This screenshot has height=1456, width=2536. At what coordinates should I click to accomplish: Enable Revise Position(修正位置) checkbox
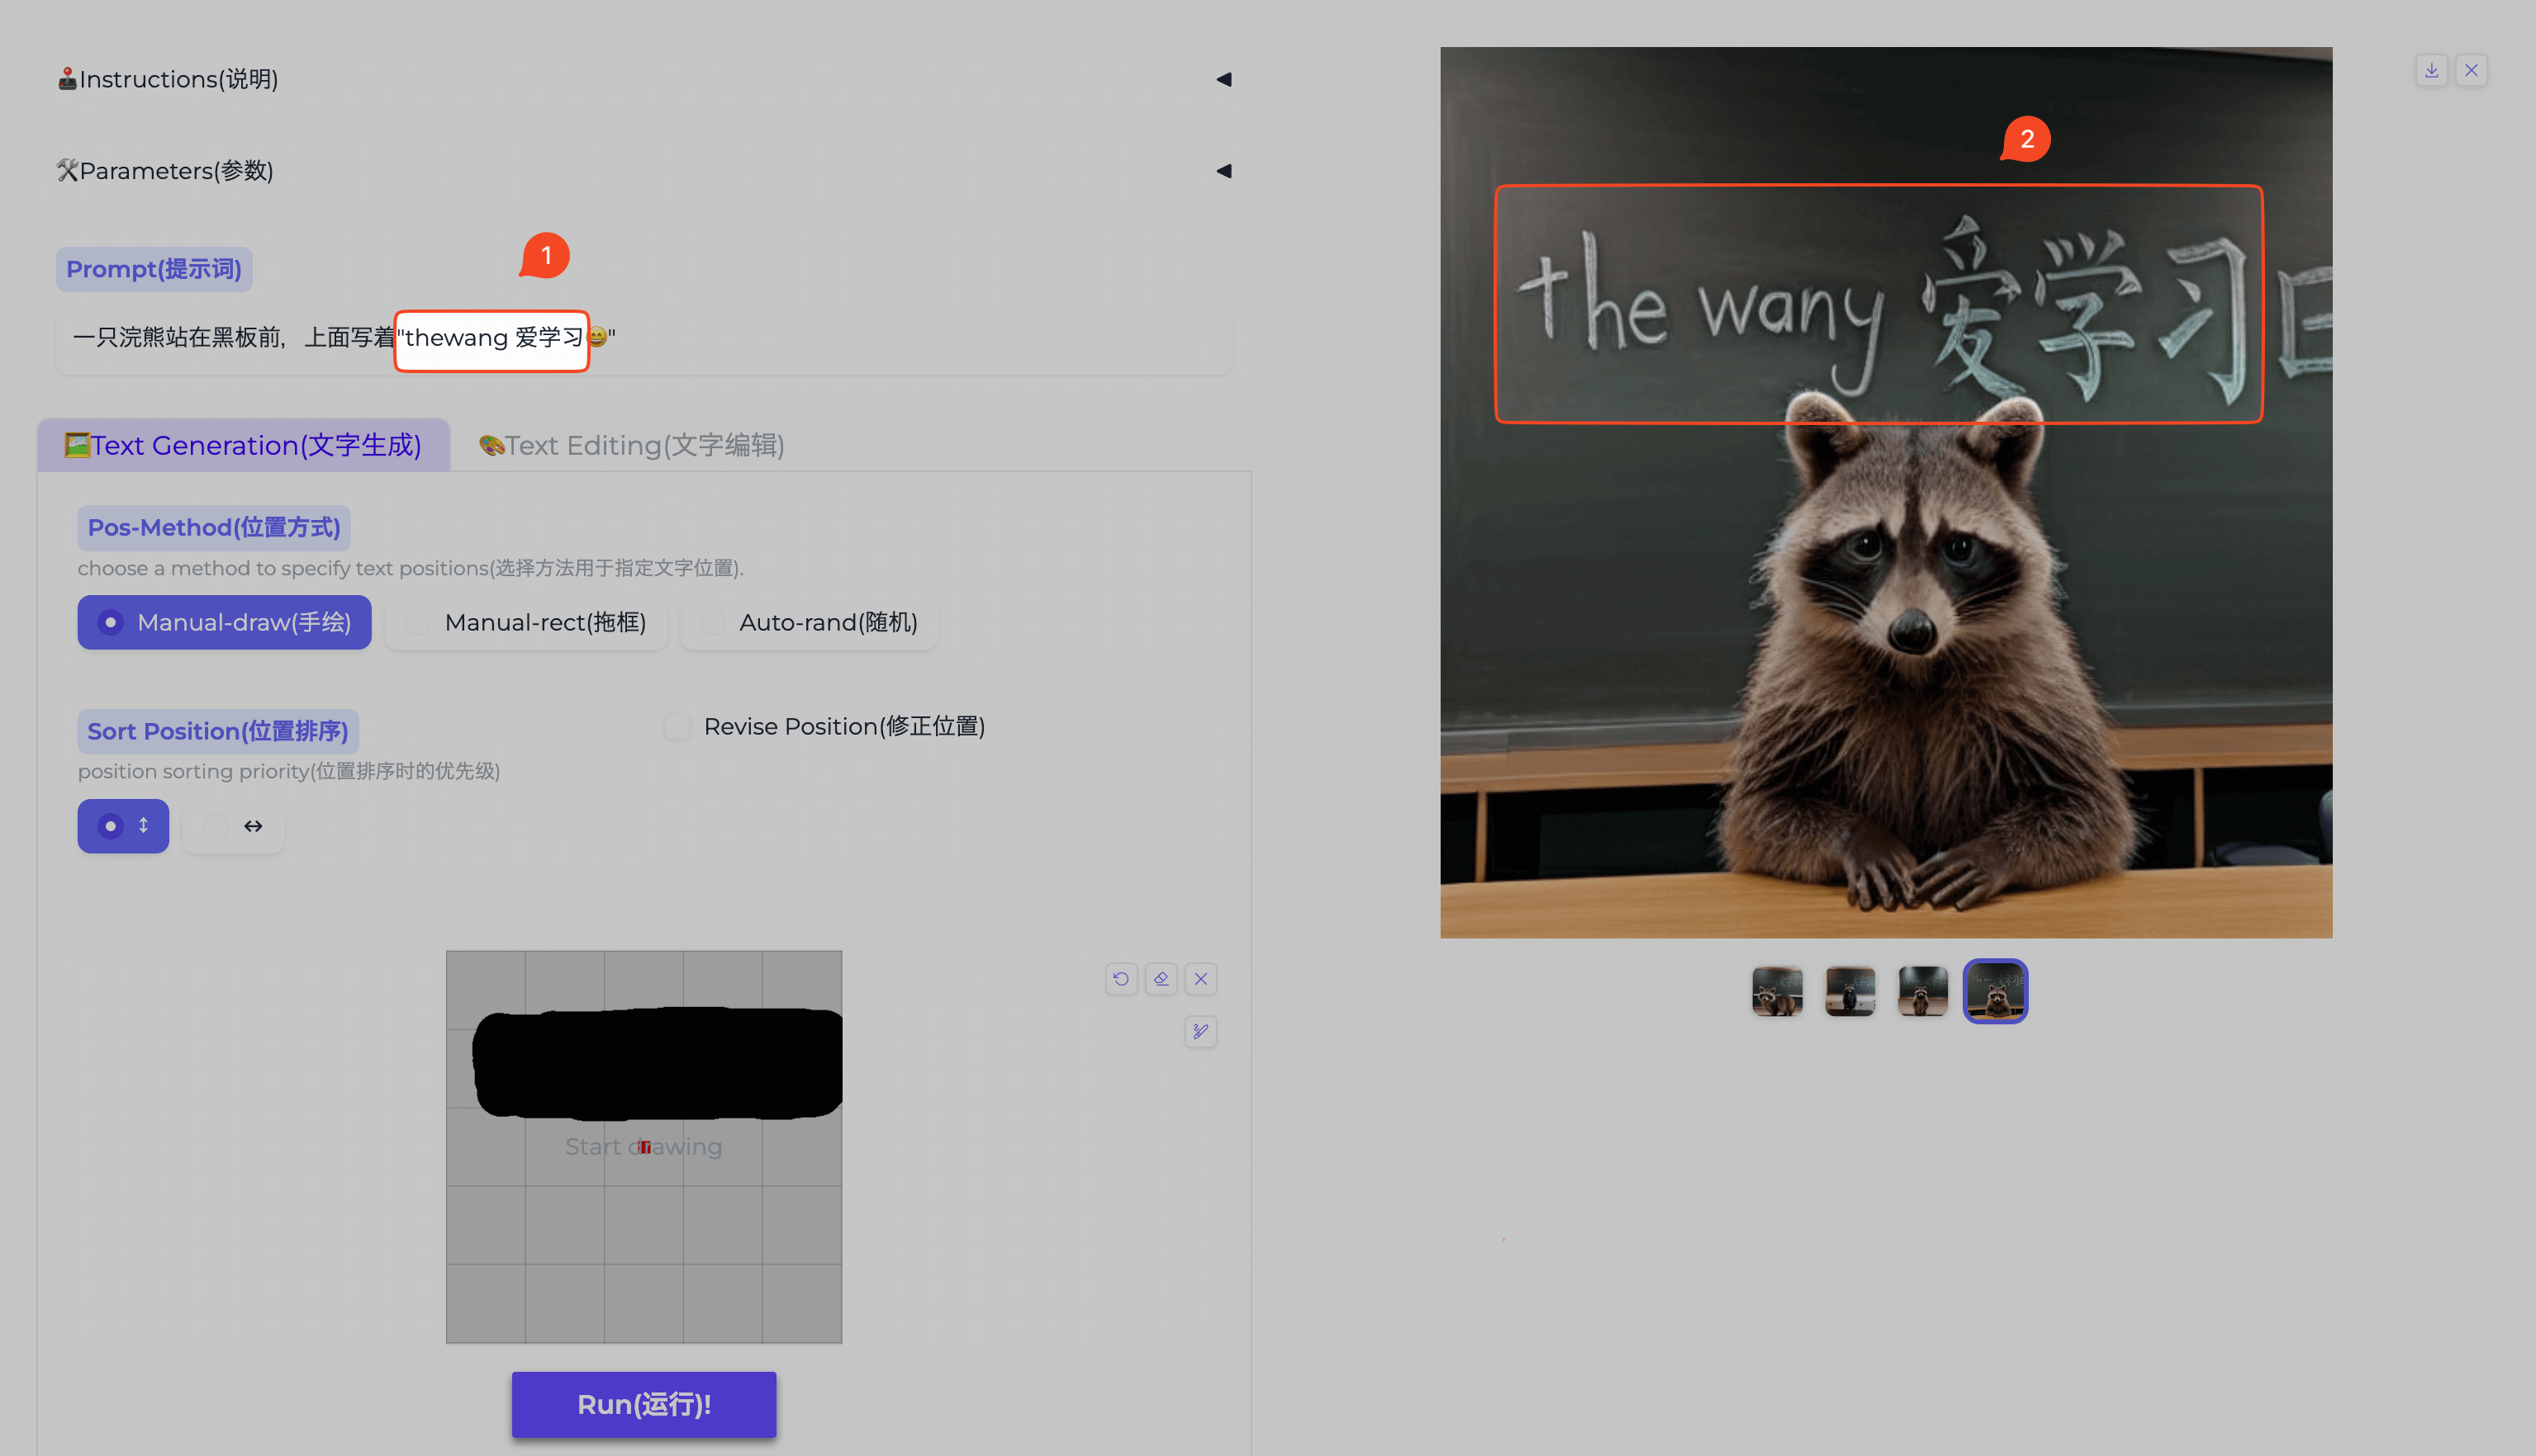[x=677, y=727]
